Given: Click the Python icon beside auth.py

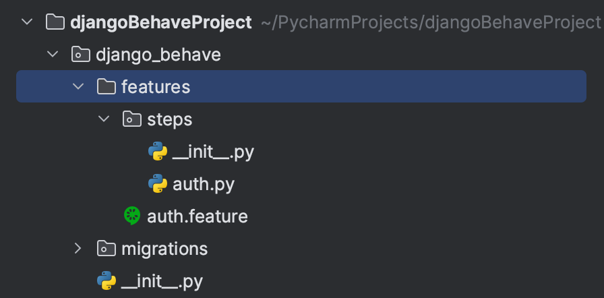Looking at the screenshot, I should 158,183.
